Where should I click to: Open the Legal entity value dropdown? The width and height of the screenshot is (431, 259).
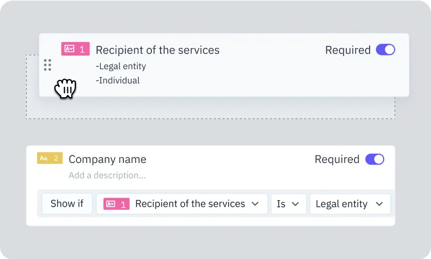click(x=350, y=204)
